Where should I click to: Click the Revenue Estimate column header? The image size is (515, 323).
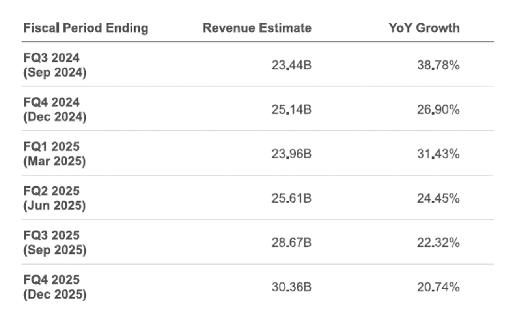(x=257, y=28)
